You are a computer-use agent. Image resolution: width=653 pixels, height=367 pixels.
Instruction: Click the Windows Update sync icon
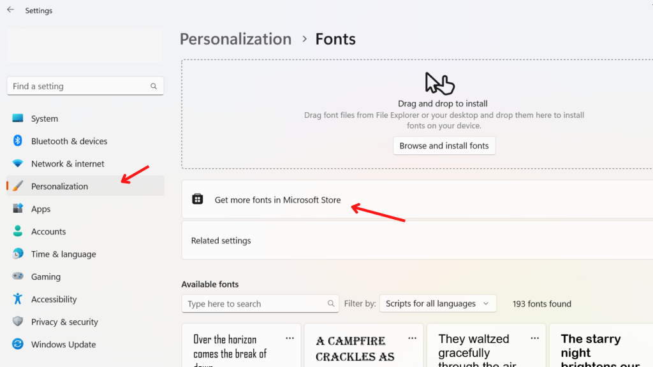tap(17, 343)
